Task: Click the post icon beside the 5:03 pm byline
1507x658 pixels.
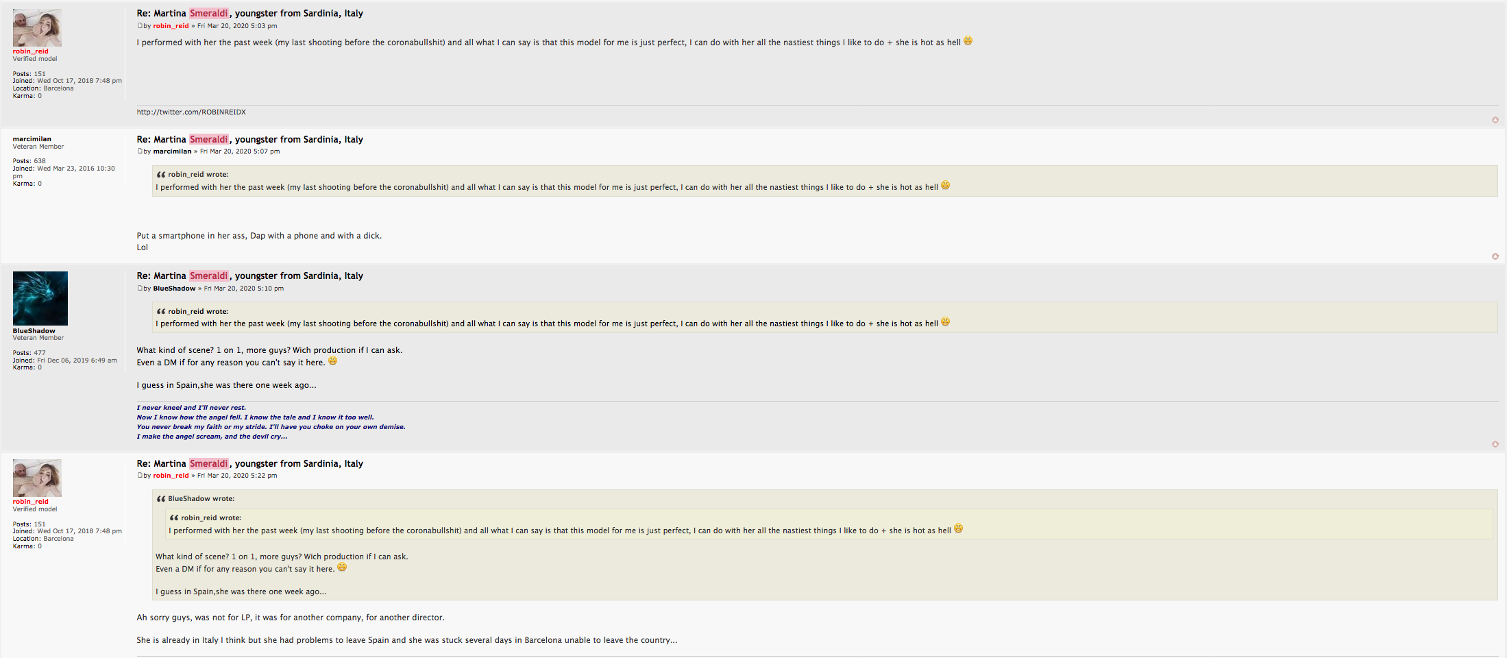Action: tap(140, 26)
